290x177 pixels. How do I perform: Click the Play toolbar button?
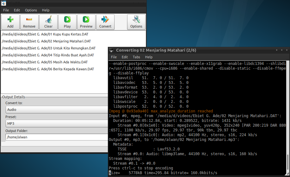coord(67,22)
